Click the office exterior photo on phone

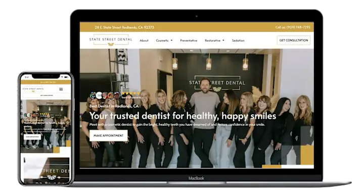[x=47, y=170]
